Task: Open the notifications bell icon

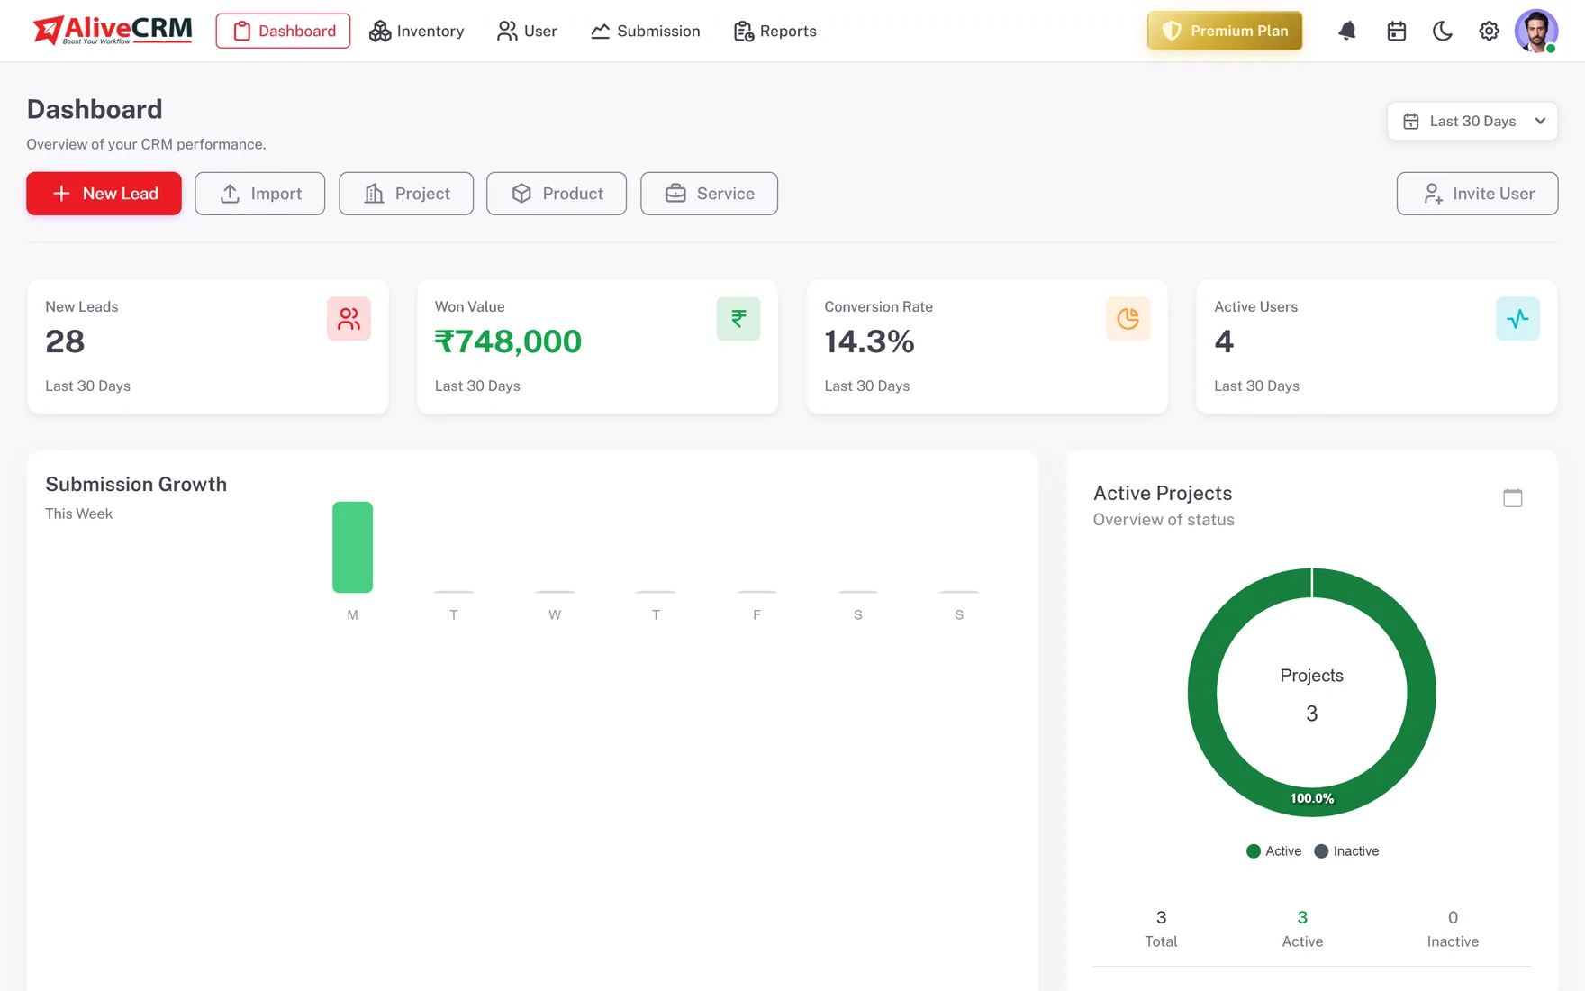Action: click(1347, 31)
